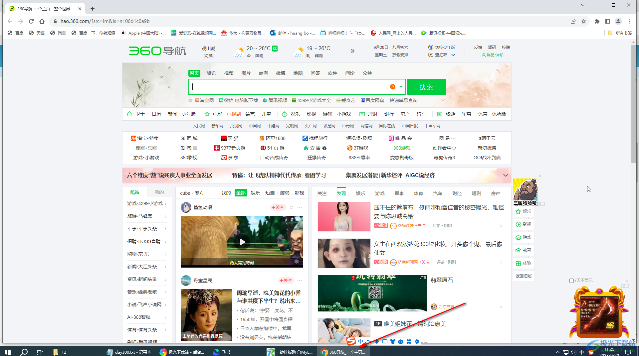Click the browser address bar URL

coord(105,21)
